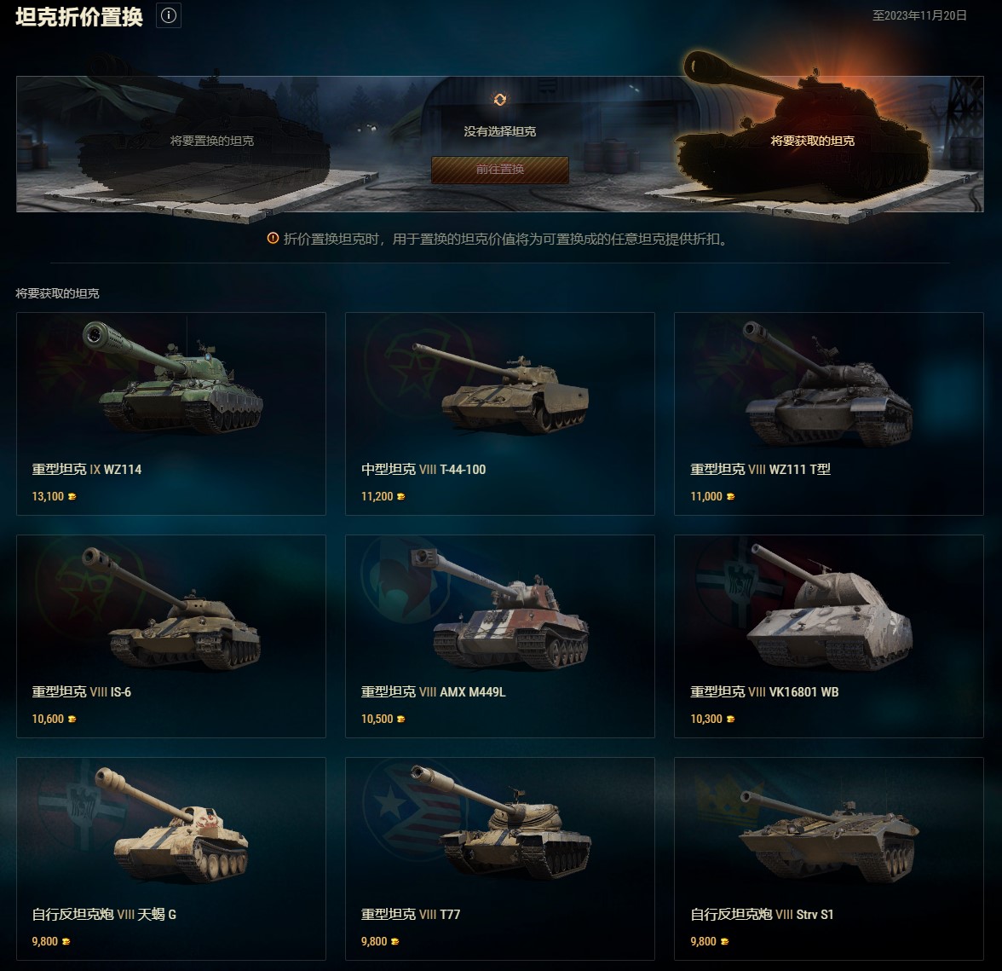The height and width of the screenshot is (971, 1002).
Task: Click the swap arrows icon above 没有选择坦克
Action: pyautogui.click(x=499, y=100)
